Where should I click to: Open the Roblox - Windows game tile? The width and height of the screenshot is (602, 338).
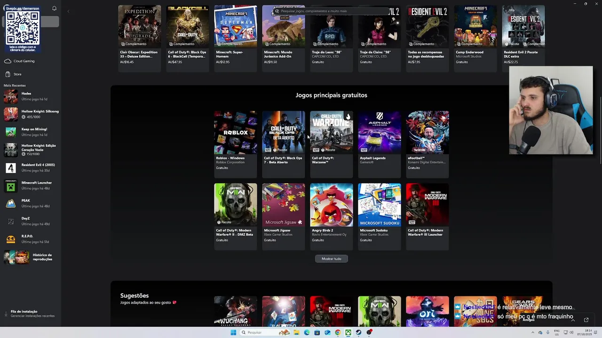pyautogui.click(x=236, y=144)
